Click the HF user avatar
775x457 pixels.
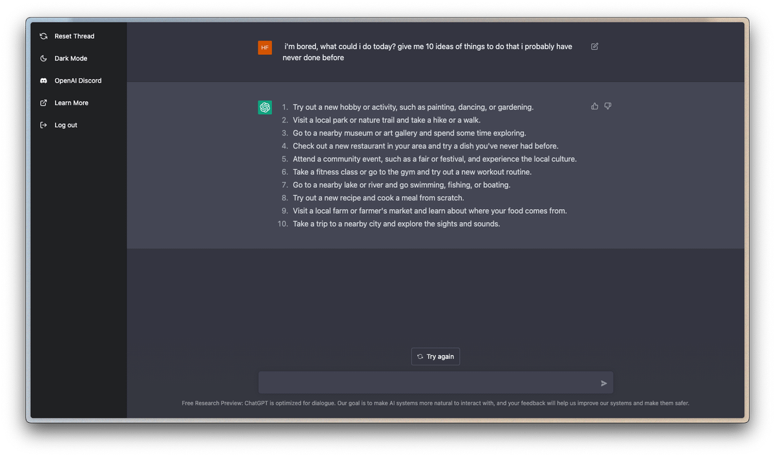(265, 48)
